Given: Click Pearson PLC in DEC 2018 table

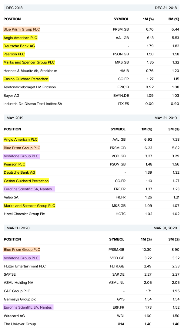Looking at the screenshot, I should (14, 54).
